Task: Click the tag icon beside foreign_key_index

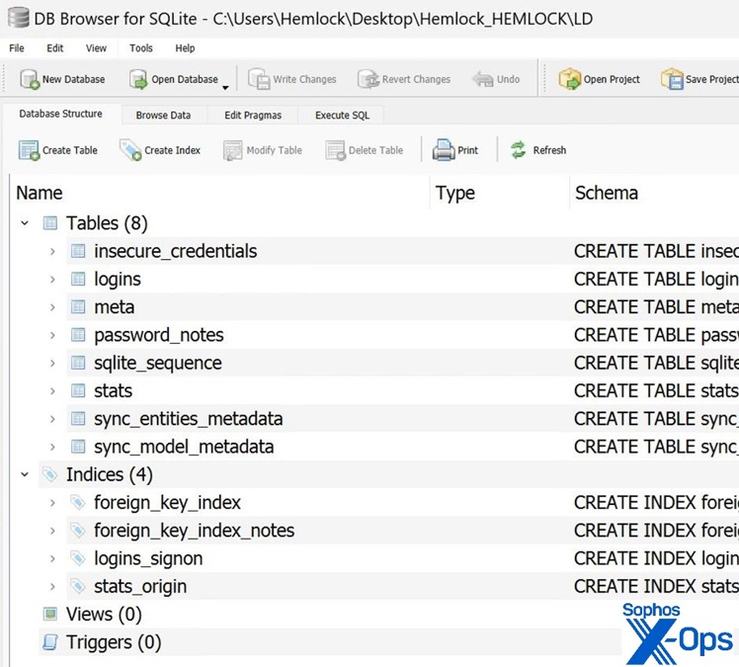Action: click(78, 503)
